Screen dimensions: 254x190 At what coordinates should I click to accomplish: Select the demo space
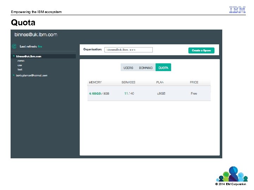tap(21, 61)
